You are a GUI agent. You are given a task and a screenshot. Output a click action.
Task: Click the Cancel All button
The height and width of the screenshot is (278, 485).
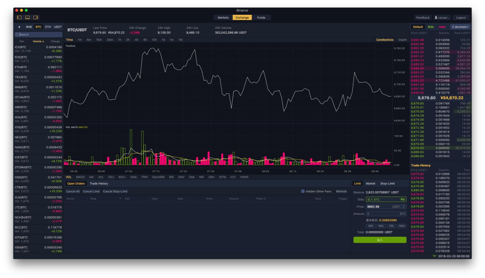point(73,191)
